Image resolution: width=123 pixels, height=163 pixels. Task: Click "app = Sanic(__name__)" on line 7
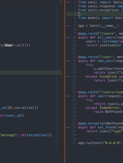point(98,26)
